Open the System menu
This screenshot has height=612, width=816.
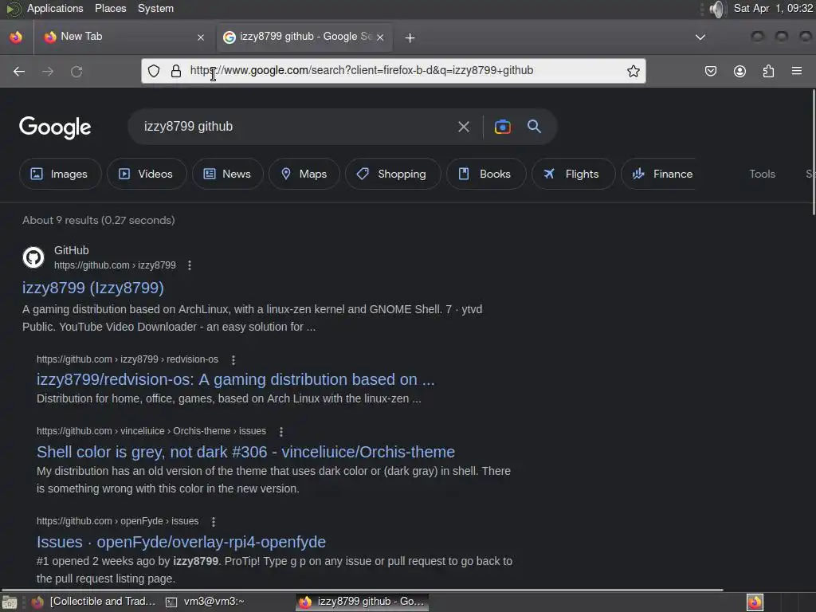(155, 8)
